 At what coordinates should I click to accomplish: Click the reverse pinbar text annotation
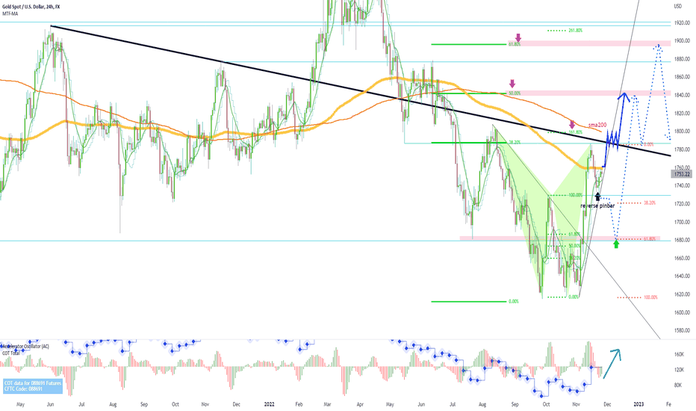click(597, 206)
